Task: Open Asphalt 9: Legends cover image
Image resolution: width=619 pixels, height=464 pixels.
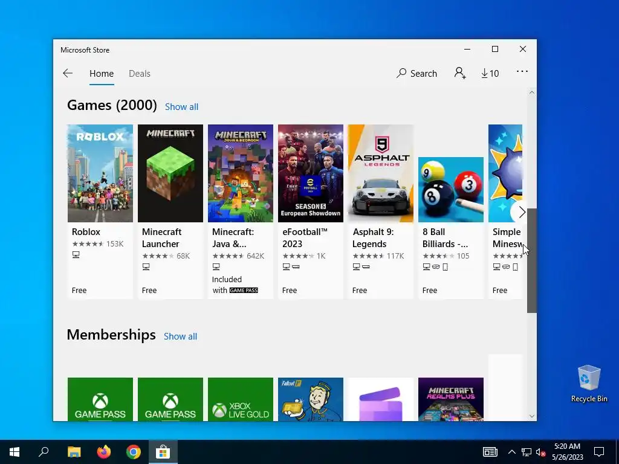Action: click(x=381, y=173)
